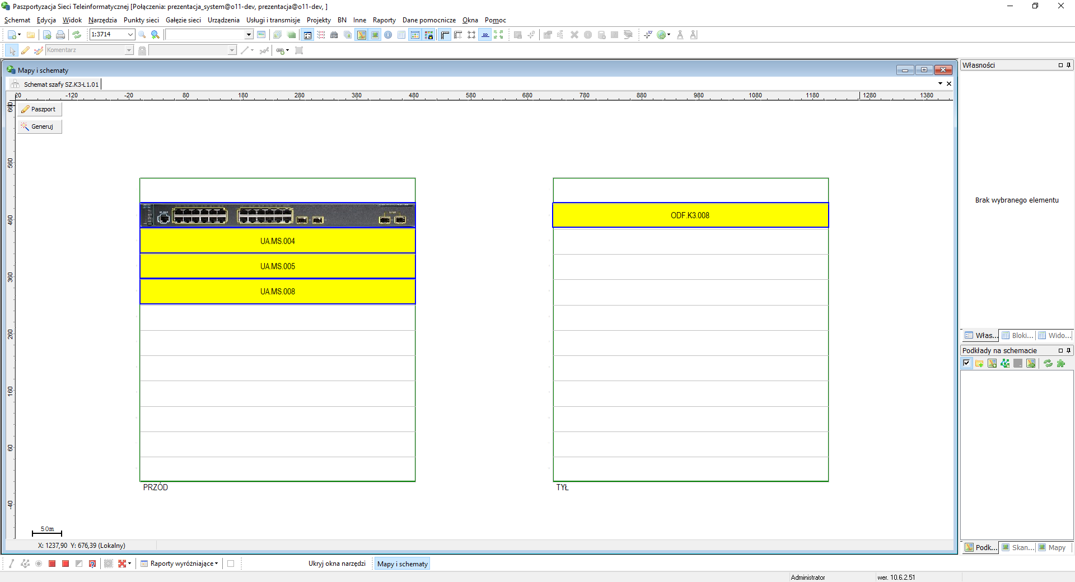
Task: Click the green puzzle piece icon in Podkłady panel
Action: coord(1061,363)
